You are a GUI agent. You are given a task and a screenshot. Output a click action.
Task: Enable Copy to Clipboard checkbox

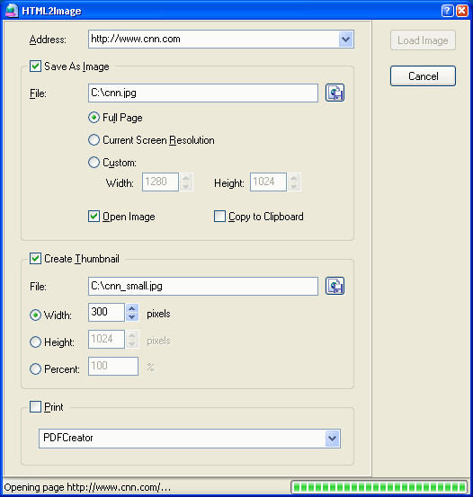219,217
